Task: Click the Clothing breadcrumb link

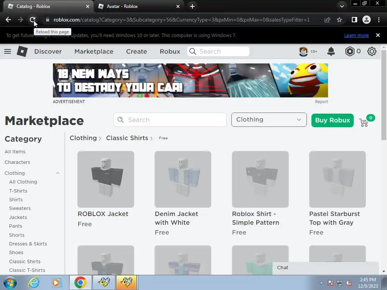Action: coord(83,138)
